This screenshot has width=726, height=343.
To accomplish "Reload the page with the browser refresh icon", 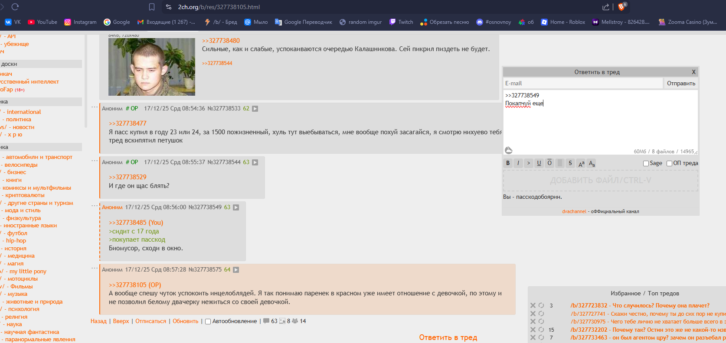I will tap(15, 7).
